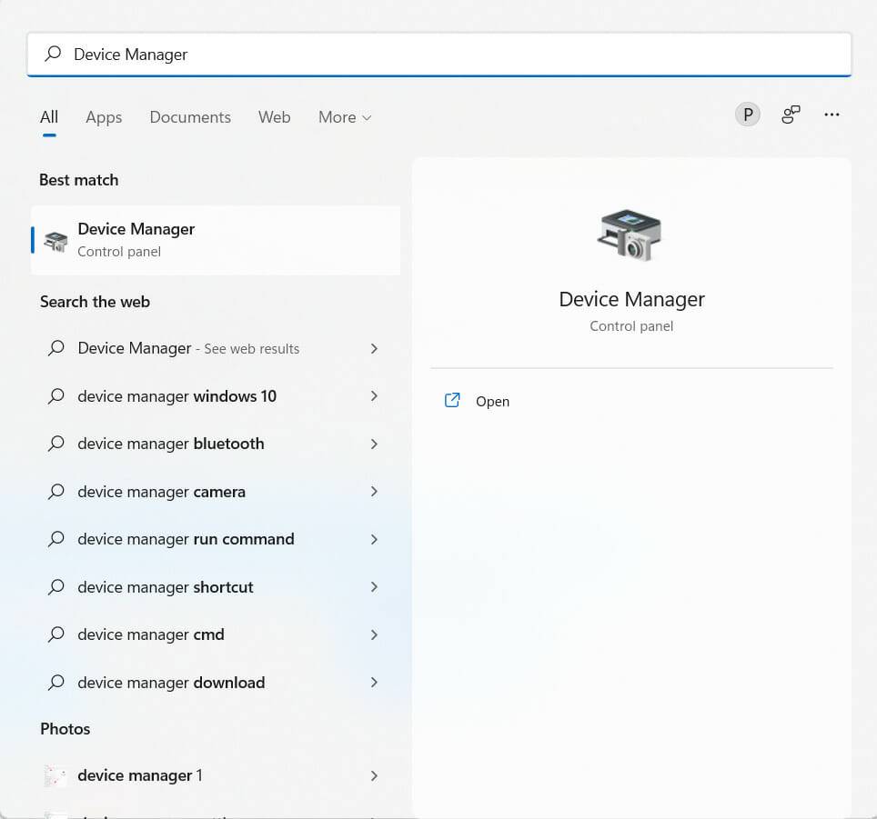Click the Open external-link icon
Viewport: 877px width, 819px height.
[452, 400]
